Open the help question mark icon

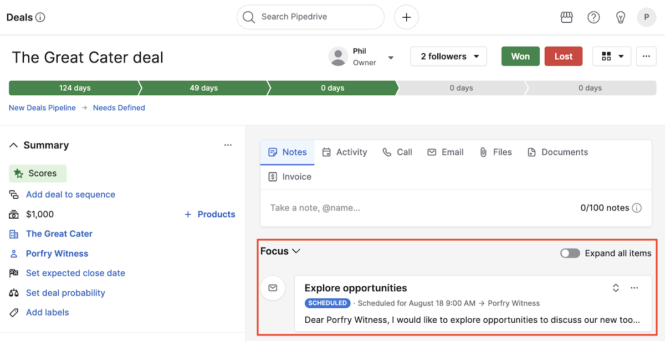point(594,17)
